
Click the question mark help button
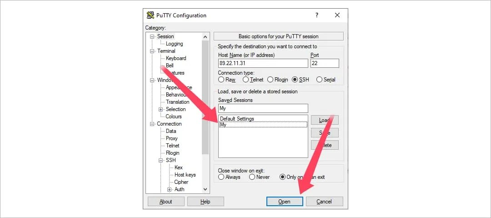coord(317,15)
